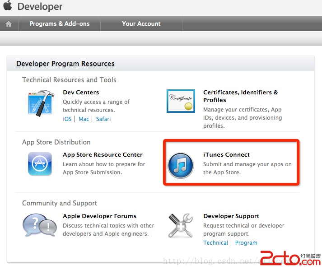The width and height of the screenshot is (322, 270).
Task: Open Developer Support heading link
Action: tap(231, 216)
